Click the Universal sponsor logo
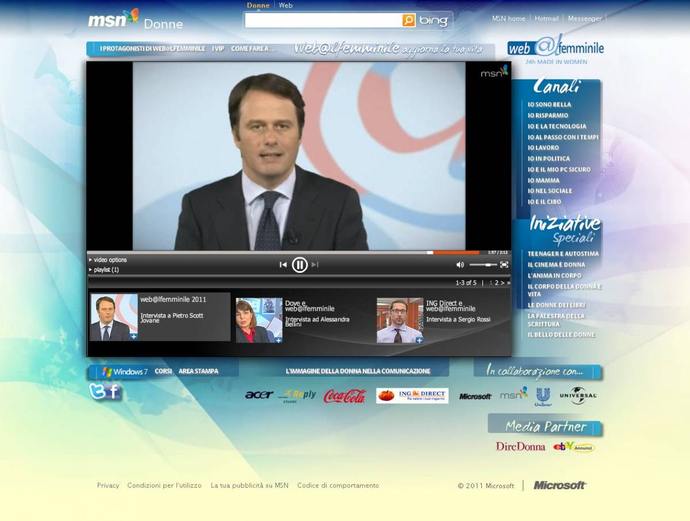This screenshot has height=521, width=690. pyautogui.click(x=578, y=395)
